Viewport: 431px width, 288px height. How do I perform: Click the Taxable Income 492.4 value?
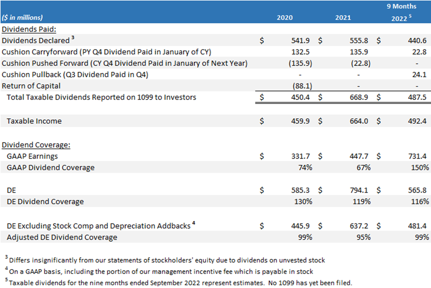pos(418,121)
